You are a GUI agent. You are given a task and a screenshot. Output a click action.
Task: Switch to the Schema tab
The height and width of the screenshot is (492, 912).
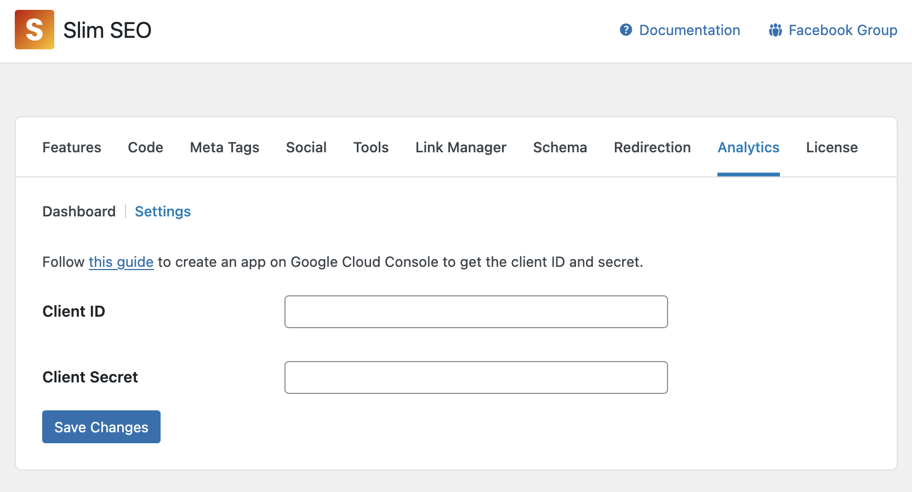click(x=560, y=147)
